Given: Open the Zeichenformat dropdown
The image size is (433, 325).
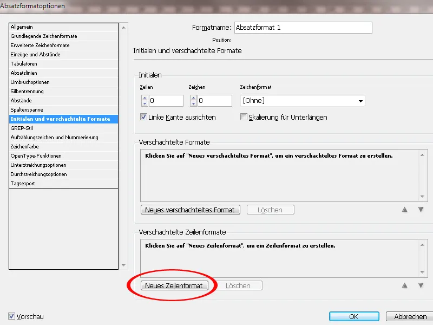Looking at the screenshot, I should (x=303, y=101).
